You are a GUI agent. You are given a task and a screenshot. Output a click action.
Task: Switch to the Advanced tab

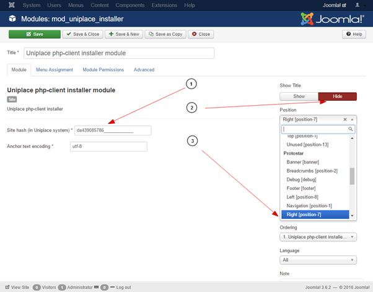144,70
